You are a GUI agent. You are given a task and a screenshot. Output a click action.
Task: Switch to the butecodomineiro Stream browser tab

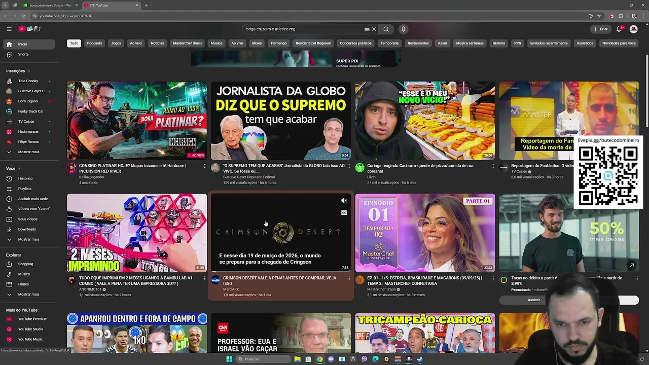point(51,5)
